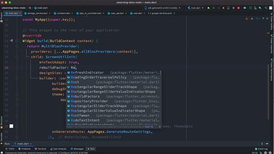This screenshot has height=154, width=274.
Task: Close the main.dart editor tab
Action: tap(20, 13)
